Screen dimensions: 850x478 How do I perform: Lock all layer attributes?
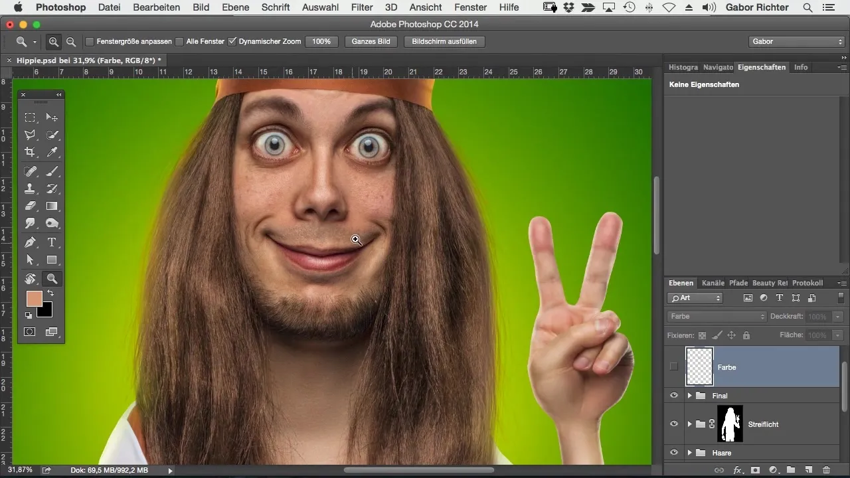click(746, 336)
